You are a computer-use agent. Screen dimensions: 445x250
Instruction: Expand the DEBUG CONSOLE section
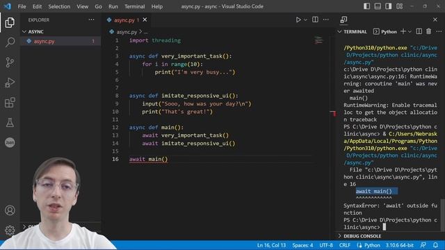click(339, 236)
